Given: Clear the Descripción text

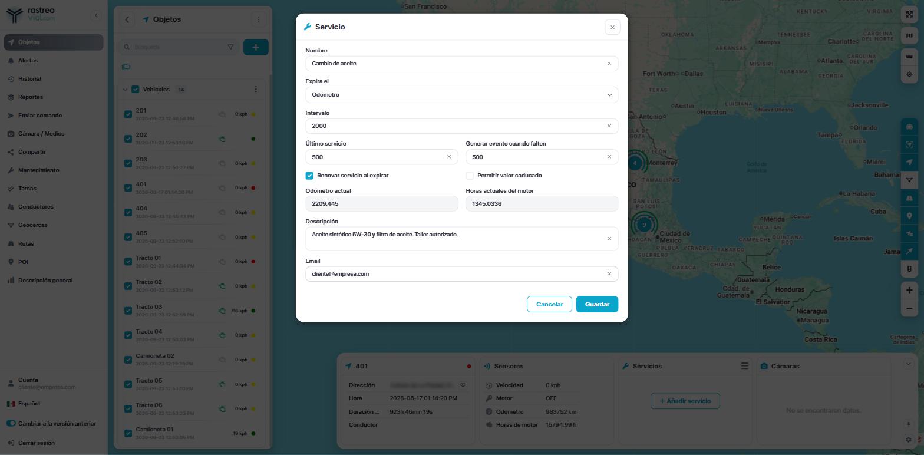Looking at the screenshot, I should pos(609,239).
